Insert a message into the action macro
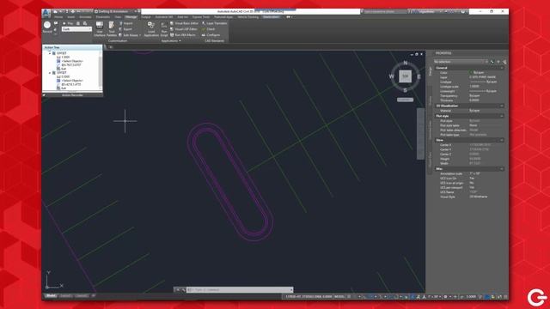Screen dimensions: 550x309 pyautogui.click(x=56, y=23)
